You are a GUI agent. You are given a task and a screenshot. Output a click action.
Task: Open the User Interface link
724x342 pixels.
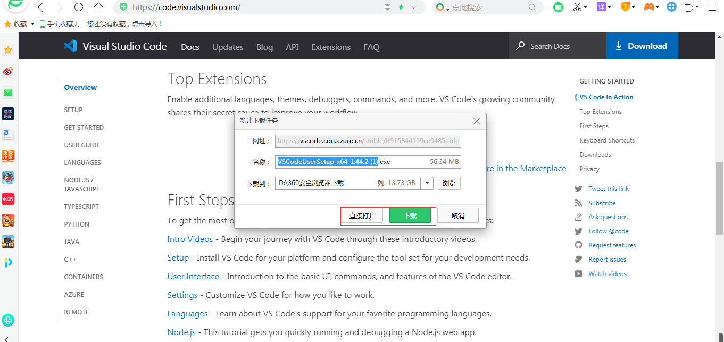(193, 277)
